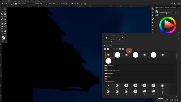
Task: Select the highlighted soft round brush thumbnail
Action: 110,55
